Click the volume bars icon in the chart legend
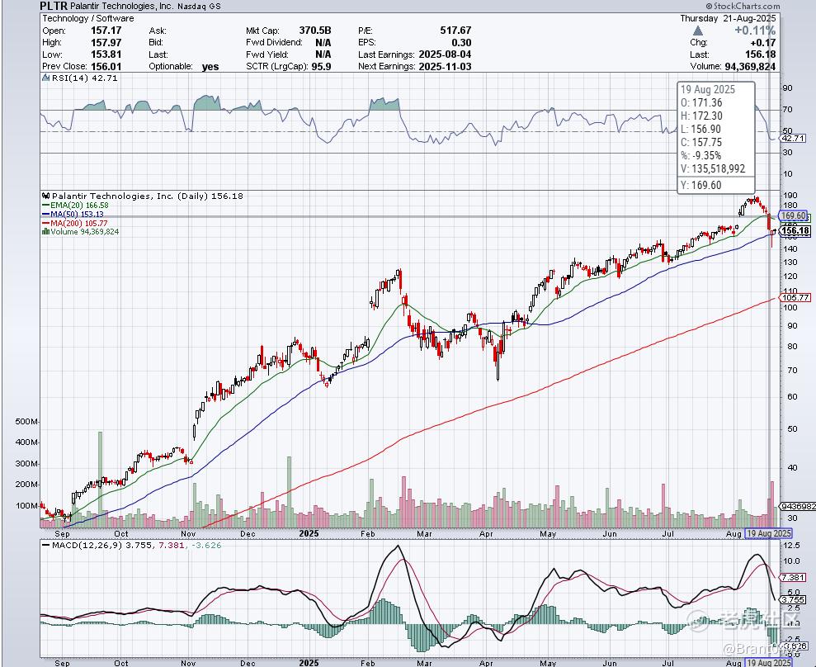816x667 pixels. pos(46,232)
